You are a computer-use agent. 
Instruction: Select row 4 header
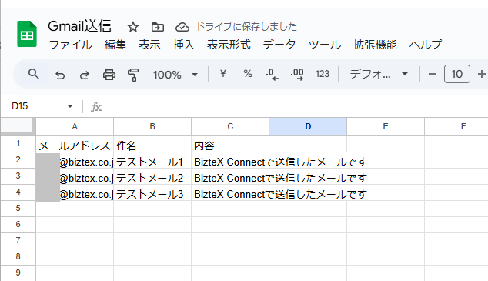coord(18,192)
